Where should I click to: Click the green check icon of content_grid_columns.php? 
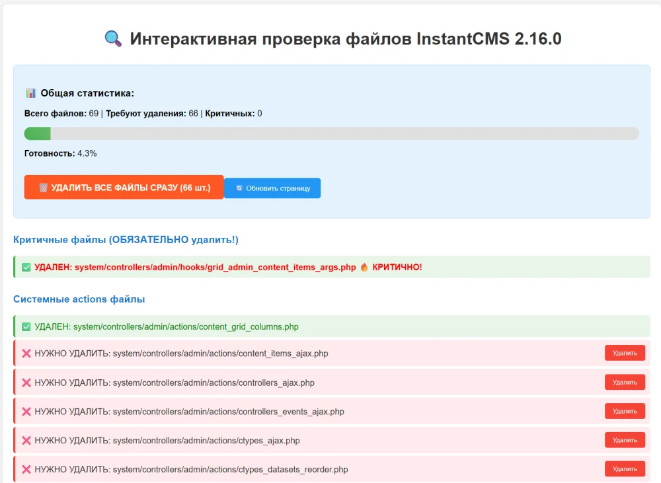coord(26,326)
